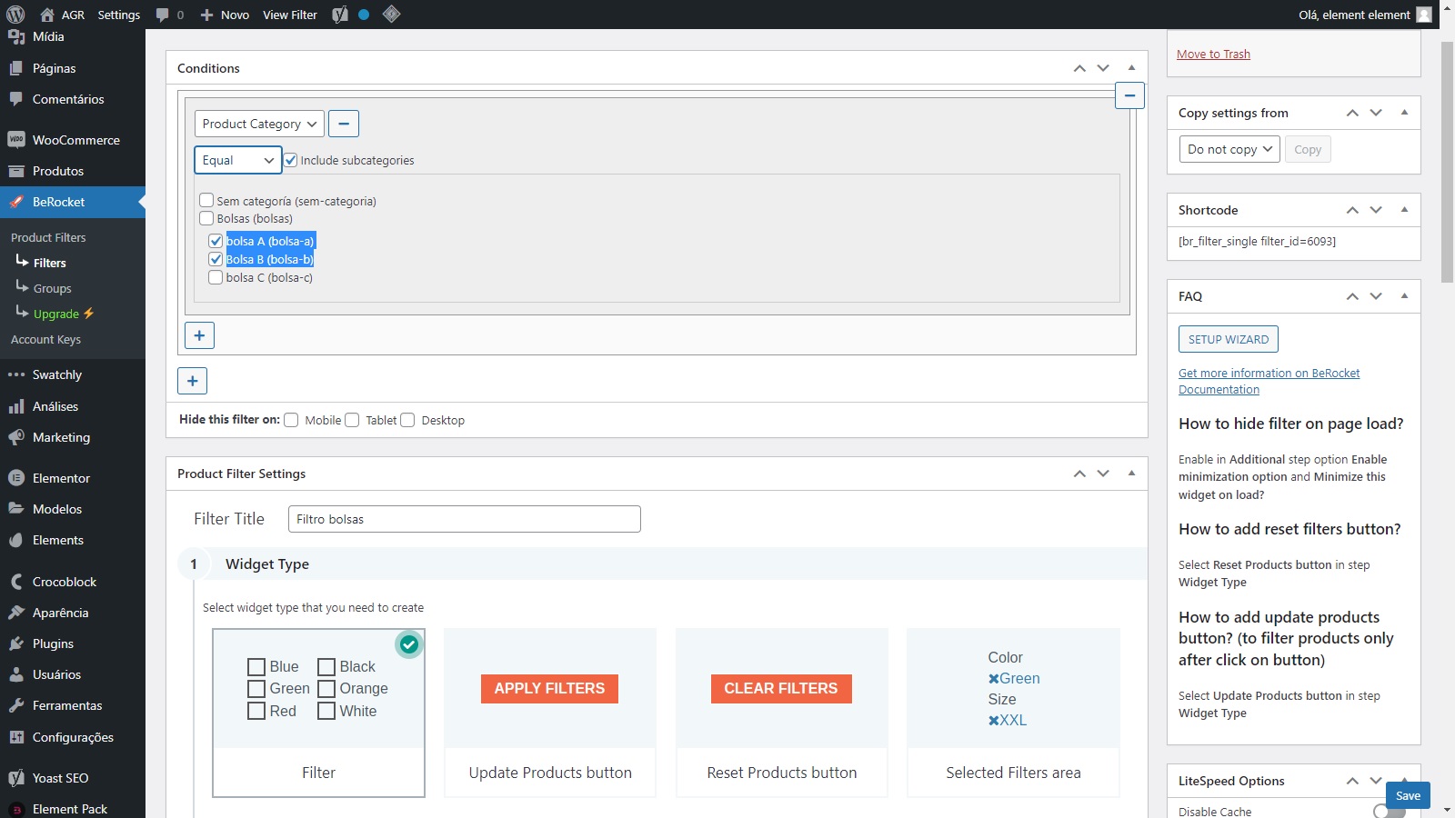Click View Filter in the admin bar
Image resolution: width=1455 pixels, height=818 pixels.
290,15
